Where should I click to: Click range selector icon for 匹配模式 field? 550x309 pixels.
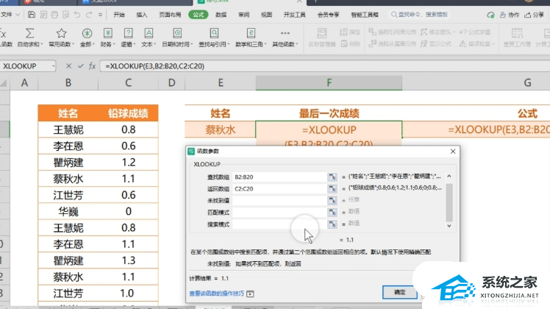click(x=332, y=213)
